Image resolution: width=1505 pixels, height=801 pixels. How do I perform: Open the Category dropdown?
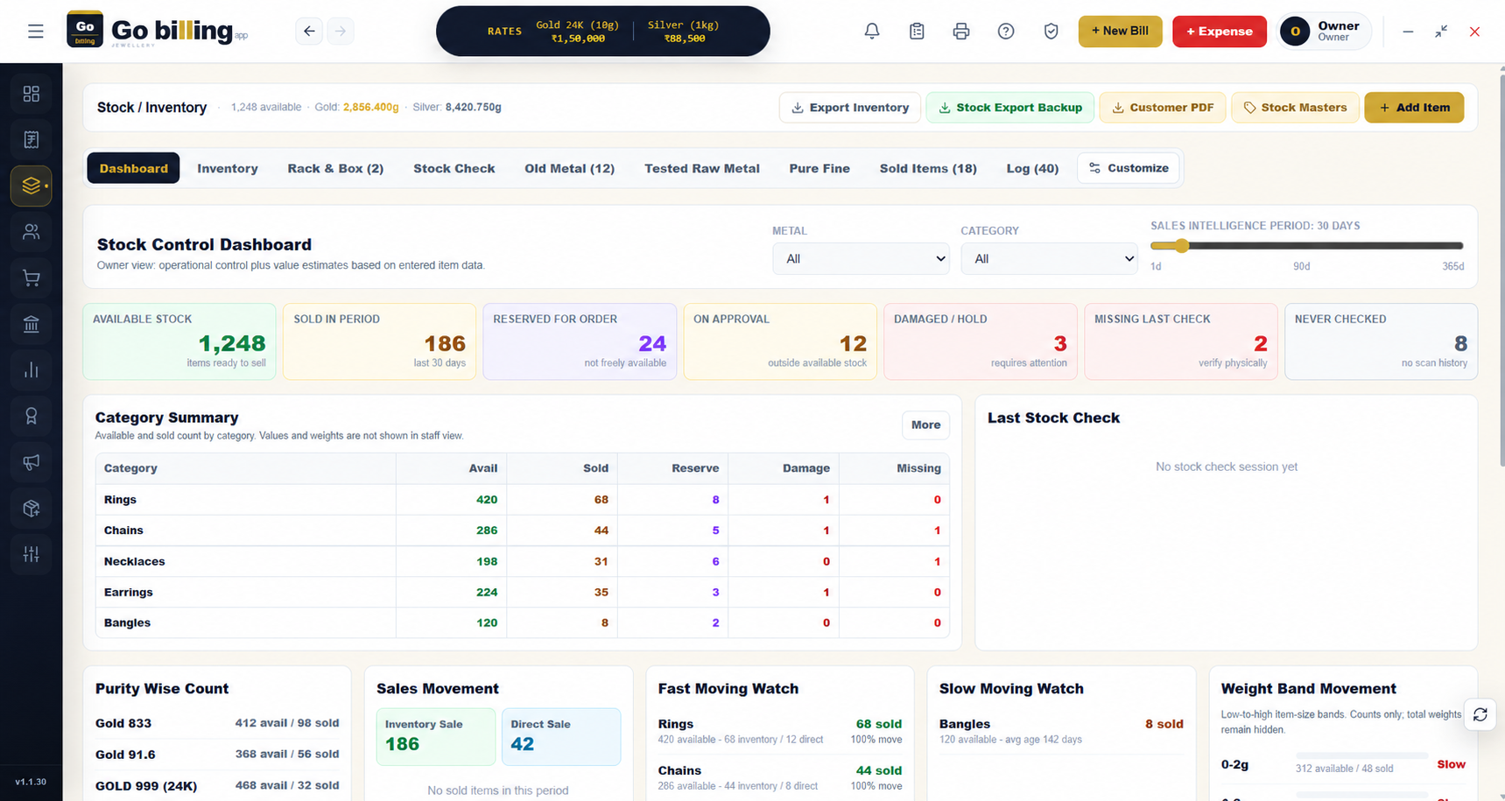pyautogui.click(x=1049, y=258)
